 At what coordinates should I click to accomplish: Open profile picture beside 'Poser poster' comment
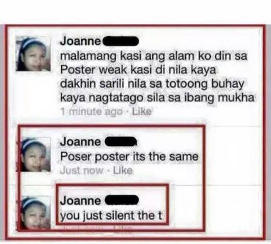[35, 155]
